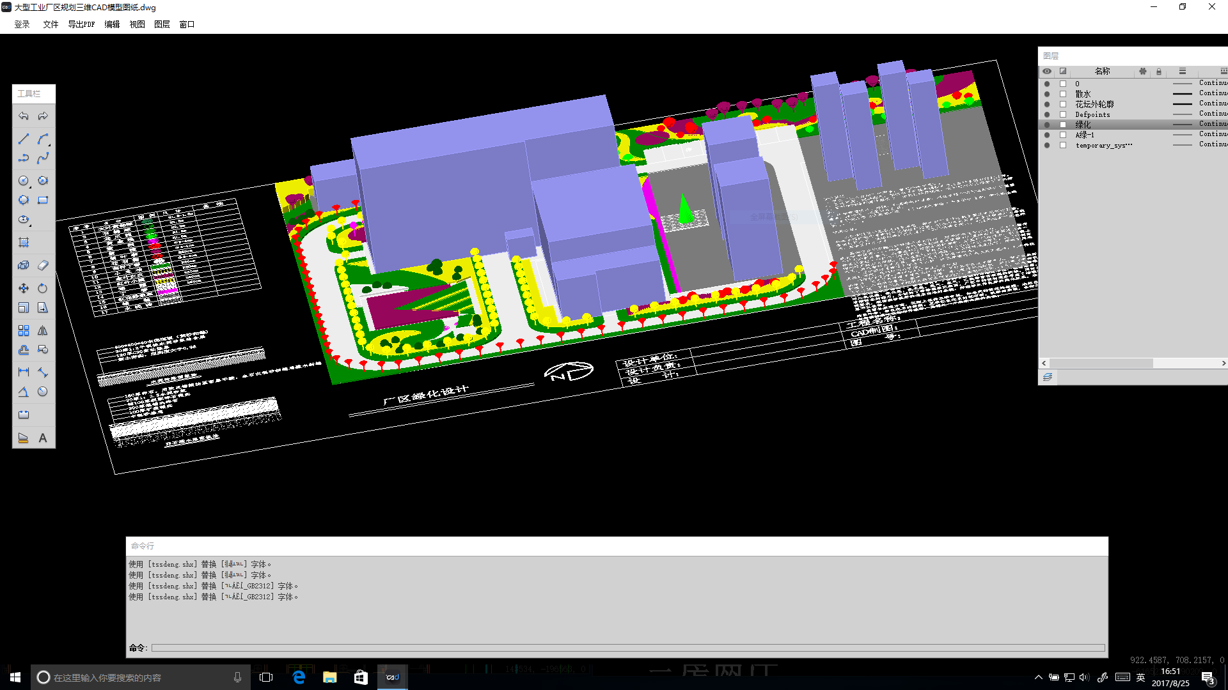The height and width of the screenshot is (690, 1228).
Task: Check the box of temporary_sys layer
Action: click(1063, 145)
